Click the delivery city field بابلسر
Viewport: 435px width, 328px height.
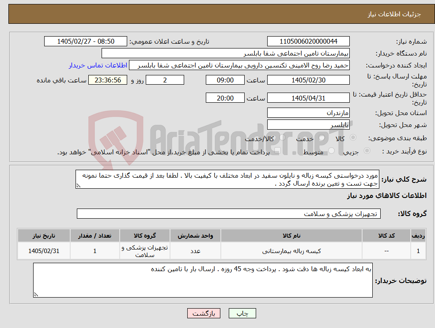(308, 125)
